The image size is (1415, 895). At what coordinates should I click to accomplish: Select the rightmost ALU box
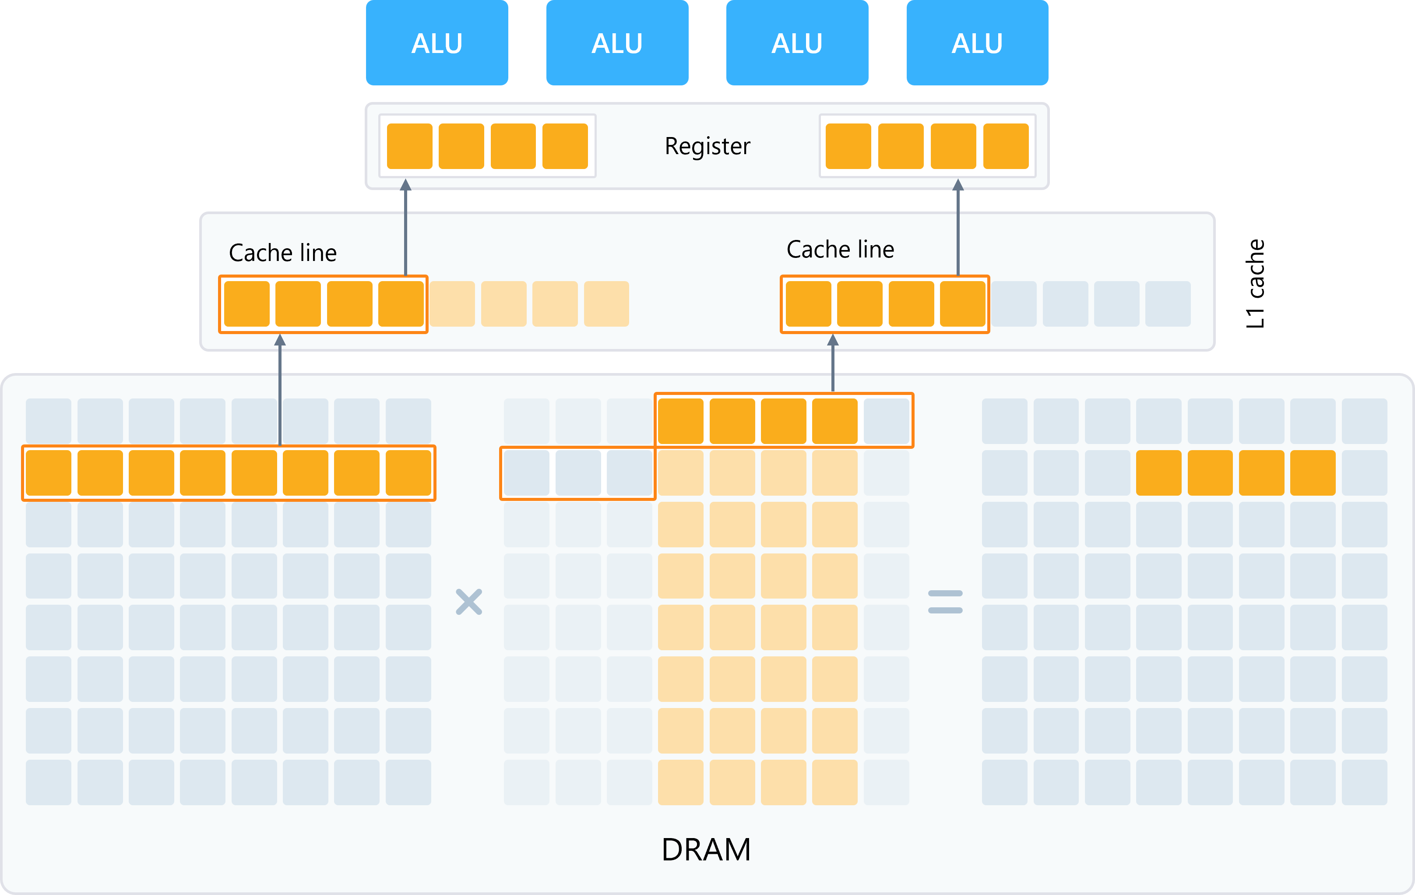click(977, 43)
